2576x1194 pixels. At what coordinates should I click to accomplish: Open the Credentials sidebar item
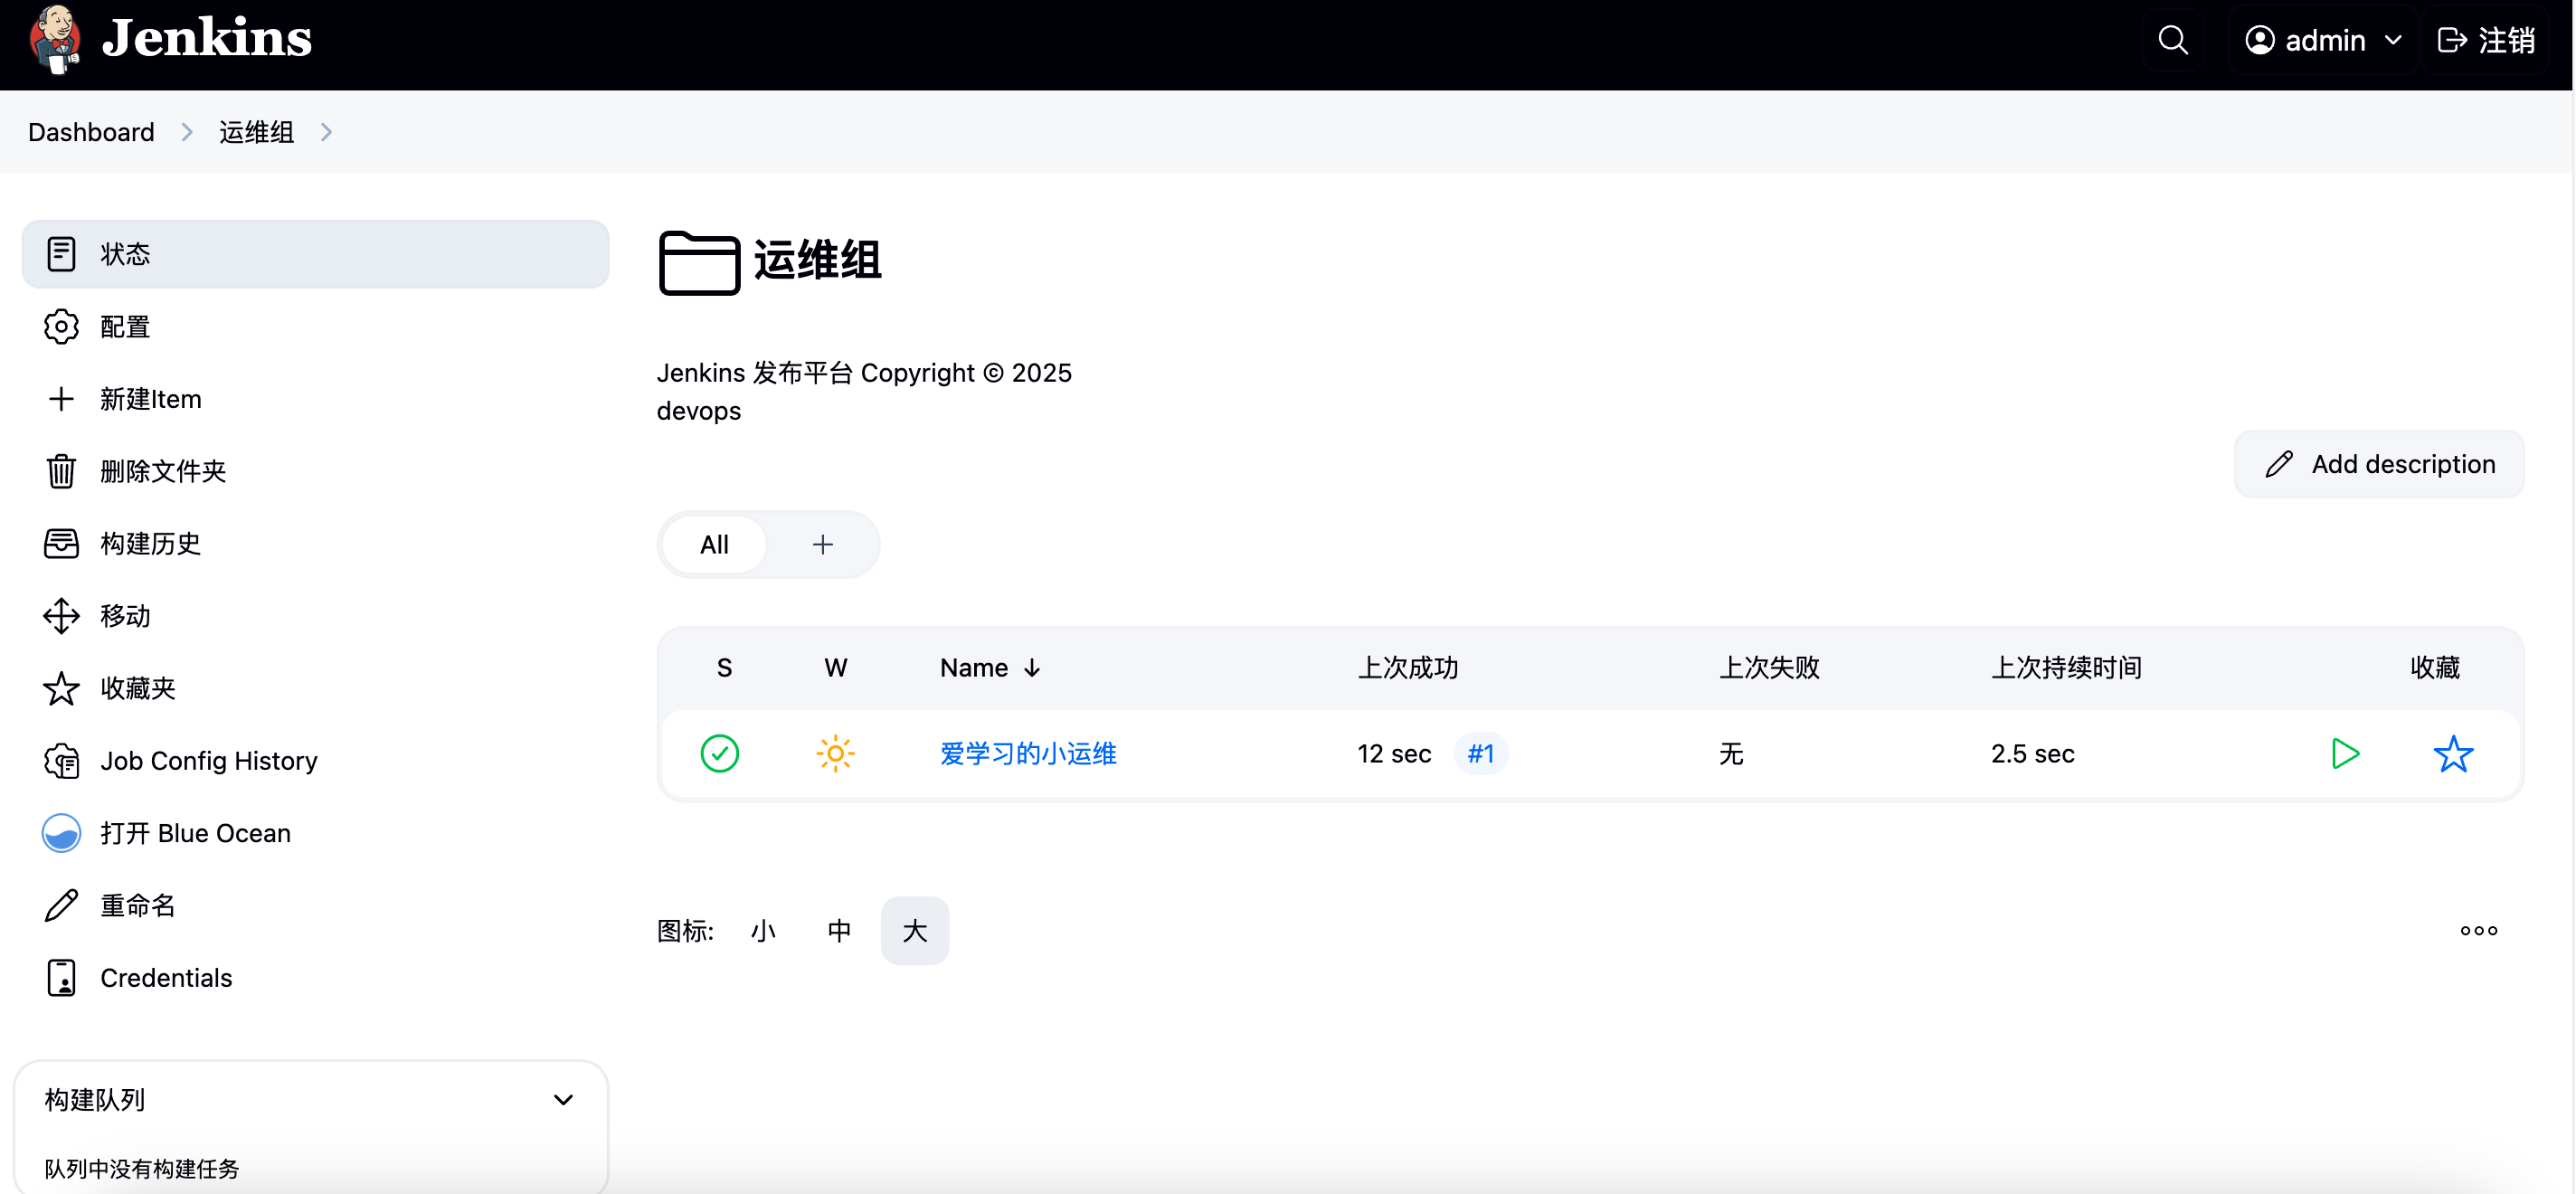[x=166, y=978]
